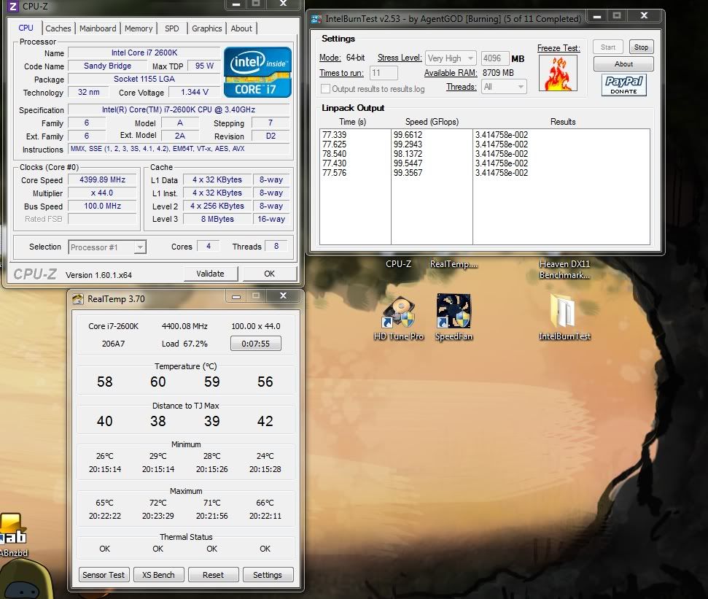Click the 0:07:55 timer button in RealTemp
The height and width of the screenshot is (599, 708).
tap(256, 344)
